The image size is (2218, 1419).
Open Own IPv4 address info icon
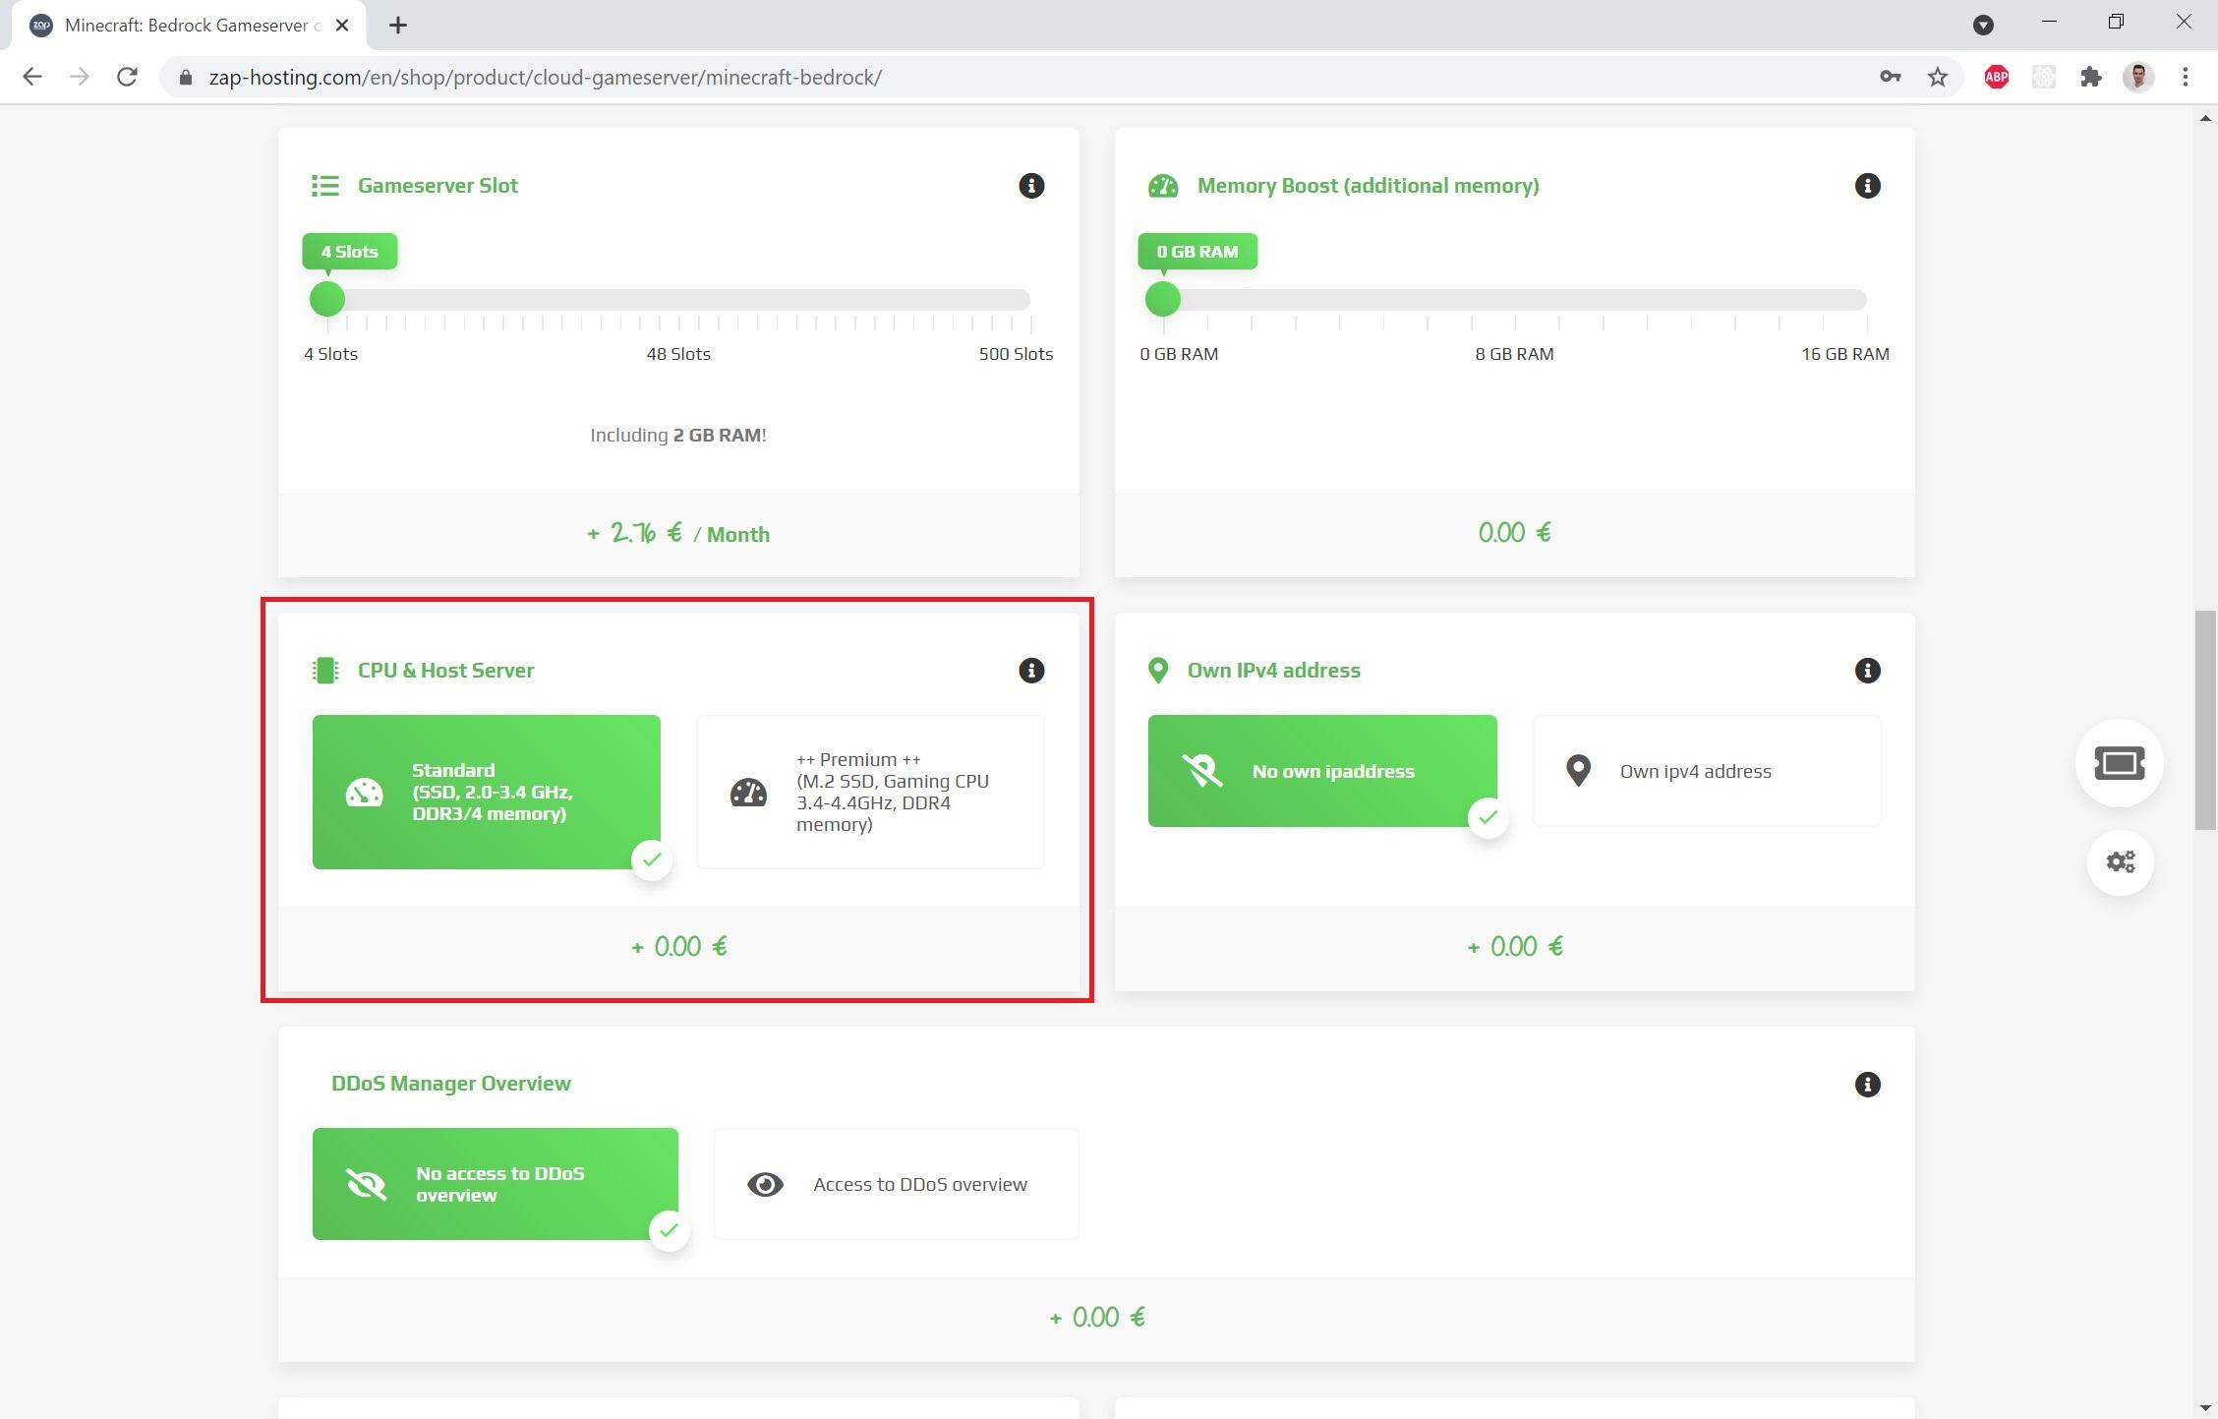coord(1867,671)
